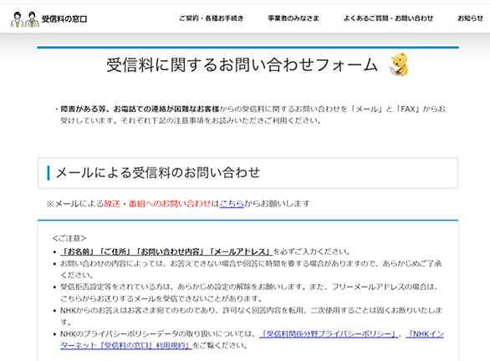This screenshot has width=490, height=361.
Task: Click bold text 障害がある等、お電話での連絡が困難なお客様
Action: (x=140, y=109)
